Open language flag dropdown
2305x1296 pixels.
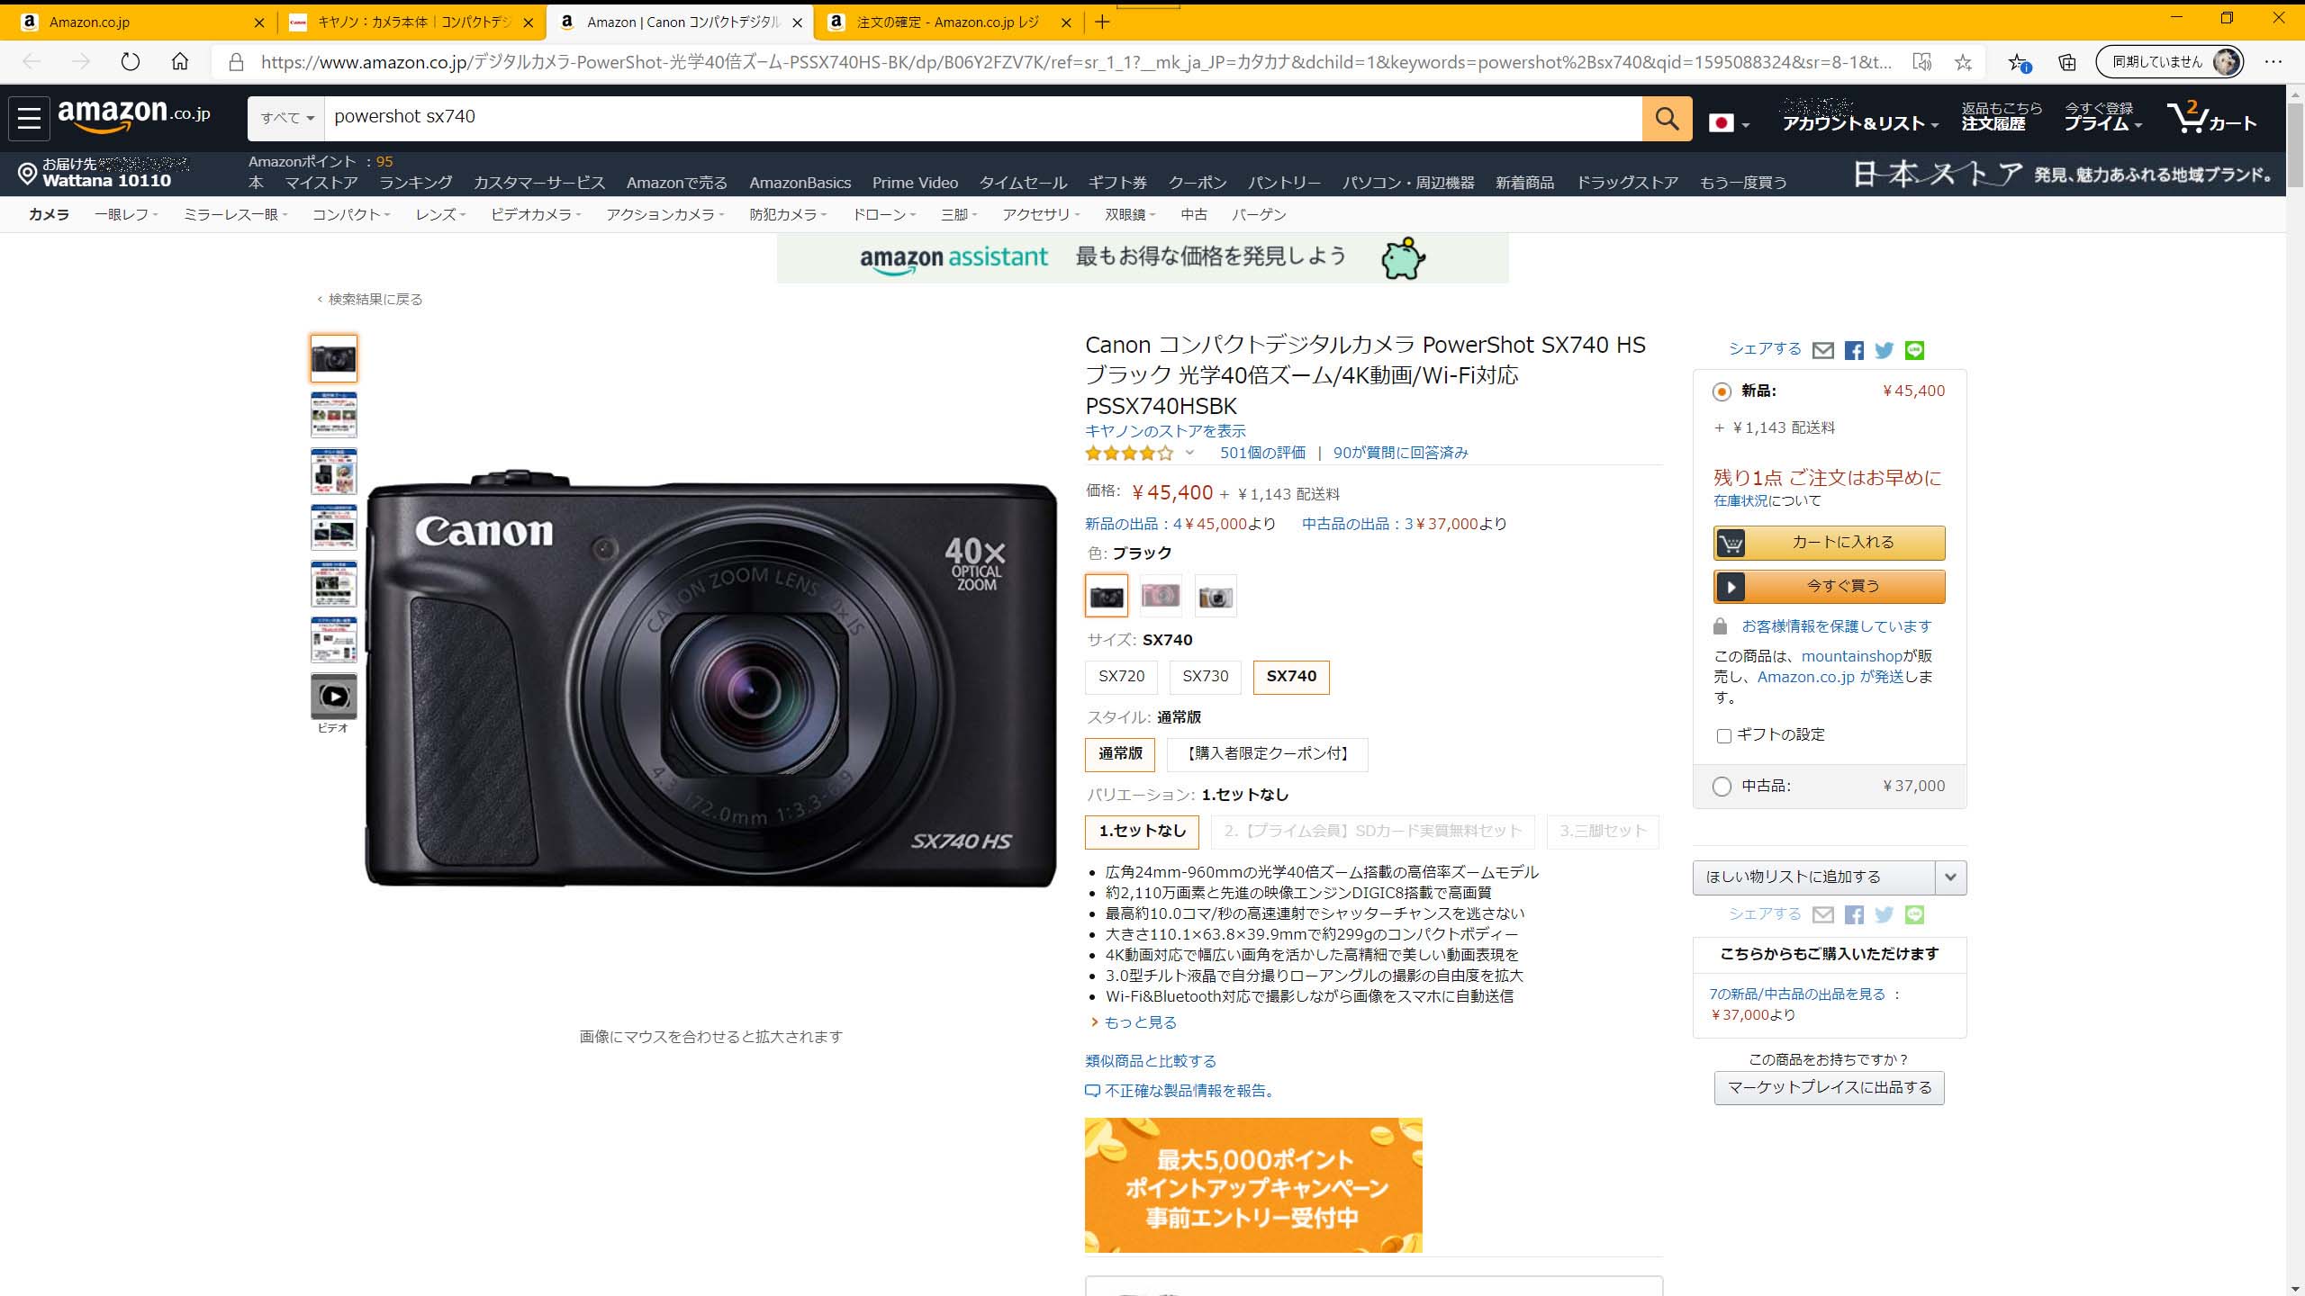click(x=1729, y=123)
